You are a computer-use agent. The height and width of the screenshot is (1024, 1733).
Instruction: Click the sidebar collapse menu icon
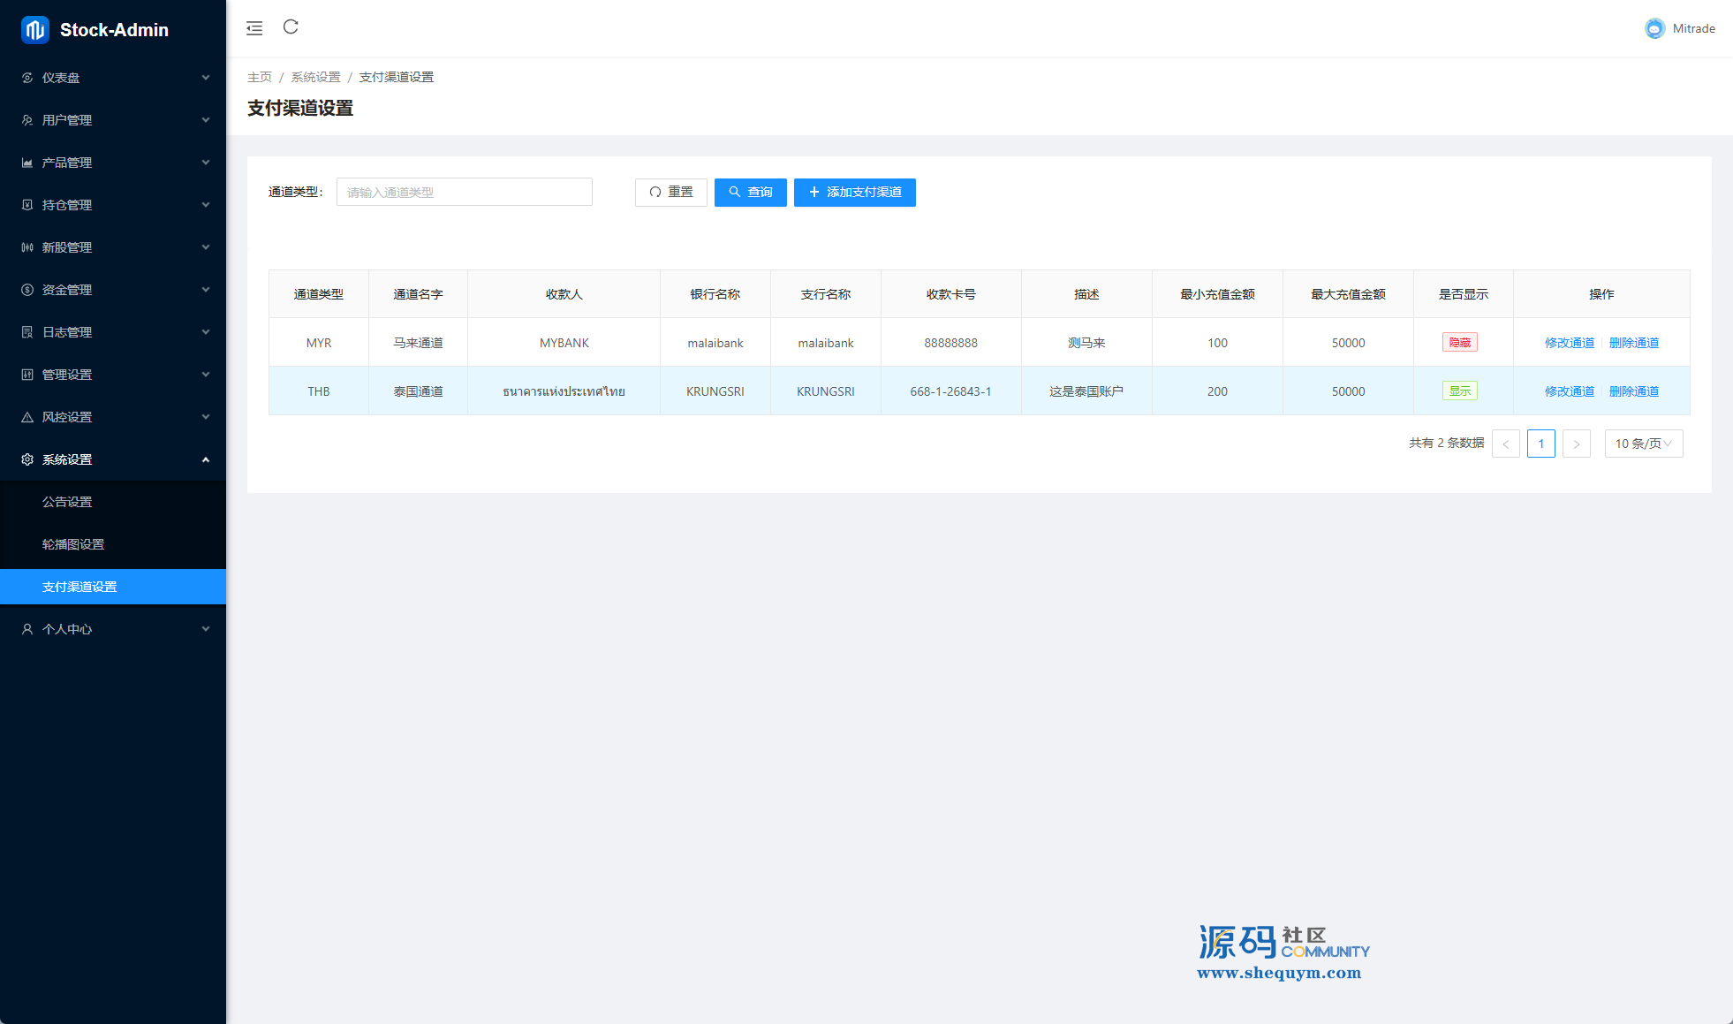pyautogui.click(x=254, y=28)
